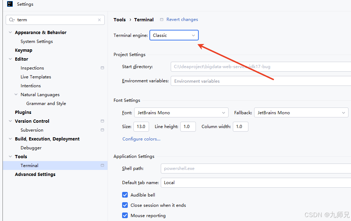Viewport: 351px width, 221px height.
Task: Open the Plugins settings page
Action: 23,112
